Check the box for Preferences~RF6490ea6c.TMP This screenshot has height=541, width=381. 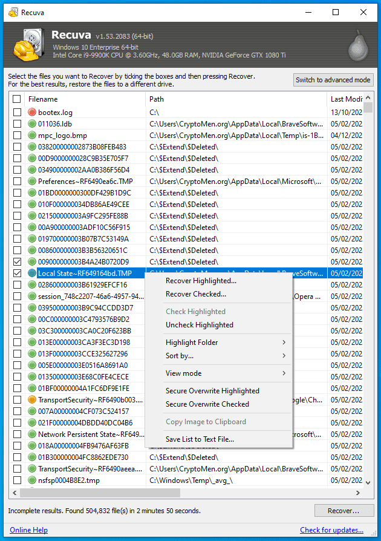click(17, 181)
